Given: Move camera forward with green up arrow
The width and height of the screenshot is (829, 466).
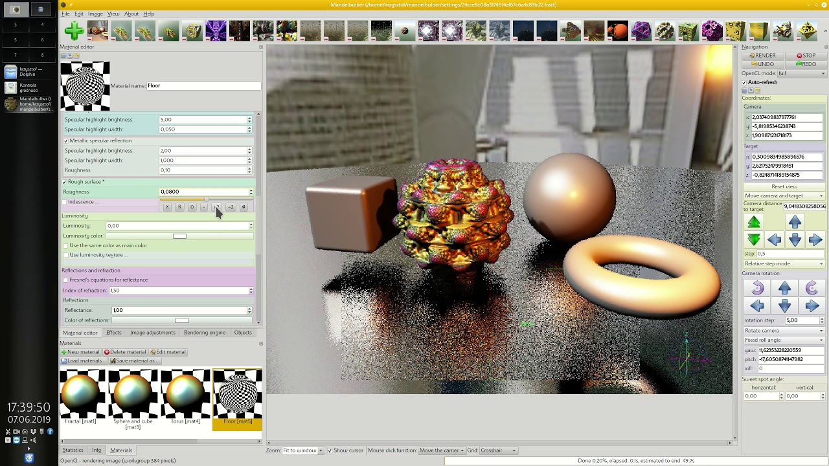Looking at the screenshot, I should point(754,223).
